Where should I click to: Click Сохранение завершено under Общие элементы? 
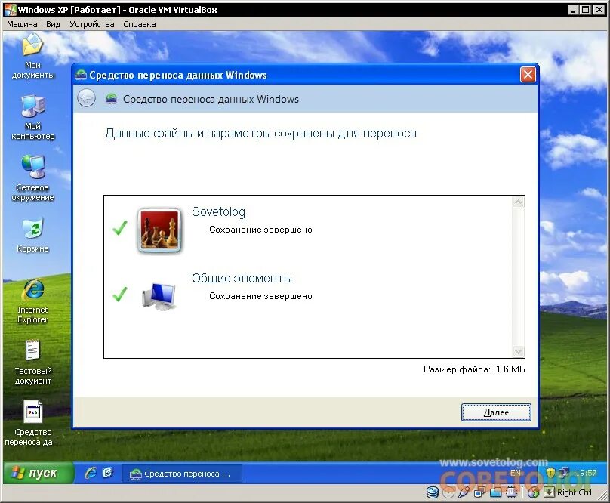[260, 296]
